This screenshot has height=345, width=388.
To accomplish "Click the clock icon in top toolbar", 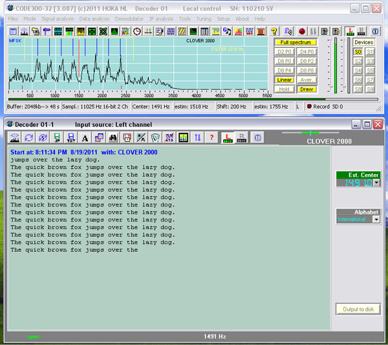I will click(x=136, y=31).
